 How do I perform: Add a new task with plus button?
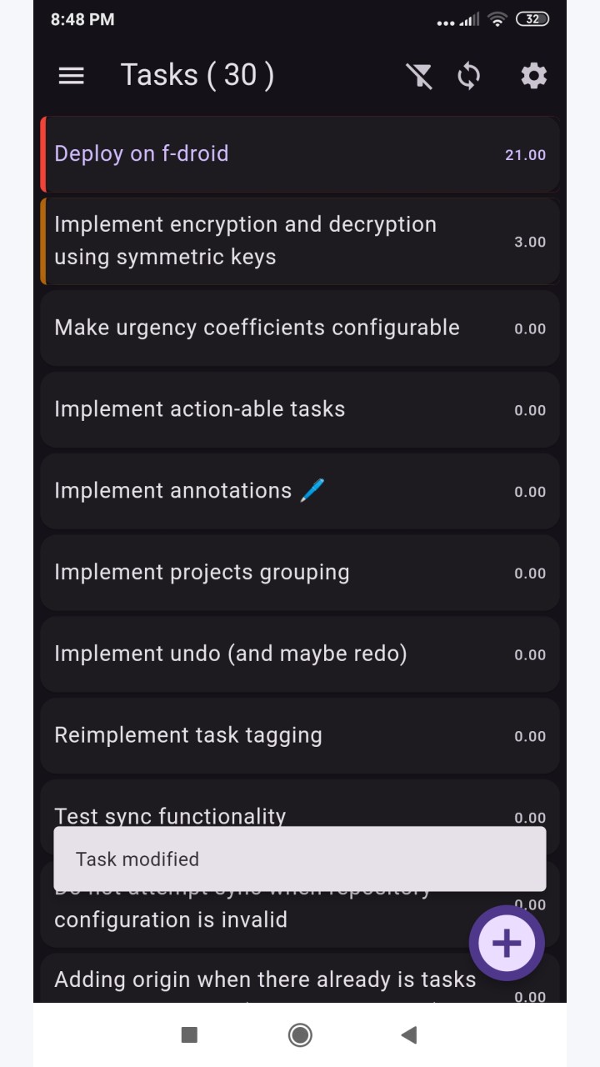(507, 943)
